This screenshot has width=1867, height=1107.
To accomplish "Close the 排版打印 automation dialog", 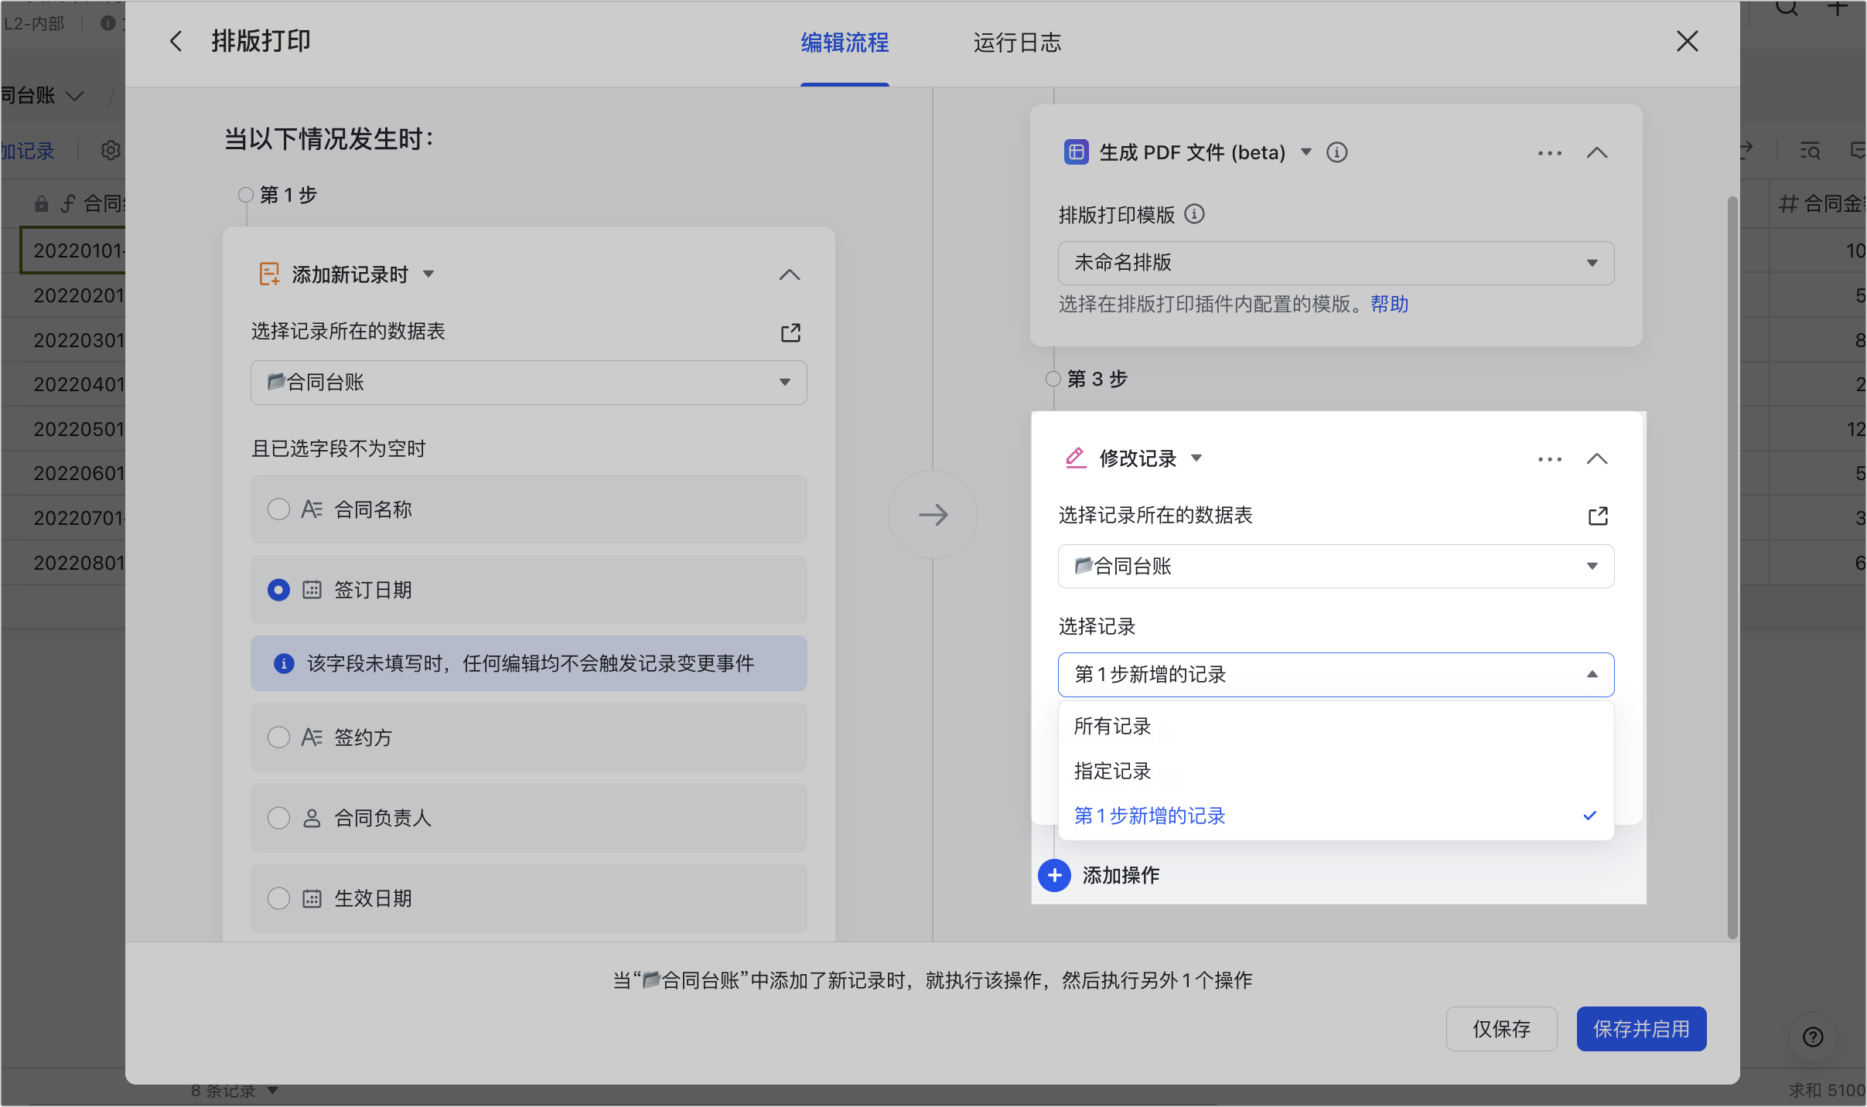I will point(1687,41).
